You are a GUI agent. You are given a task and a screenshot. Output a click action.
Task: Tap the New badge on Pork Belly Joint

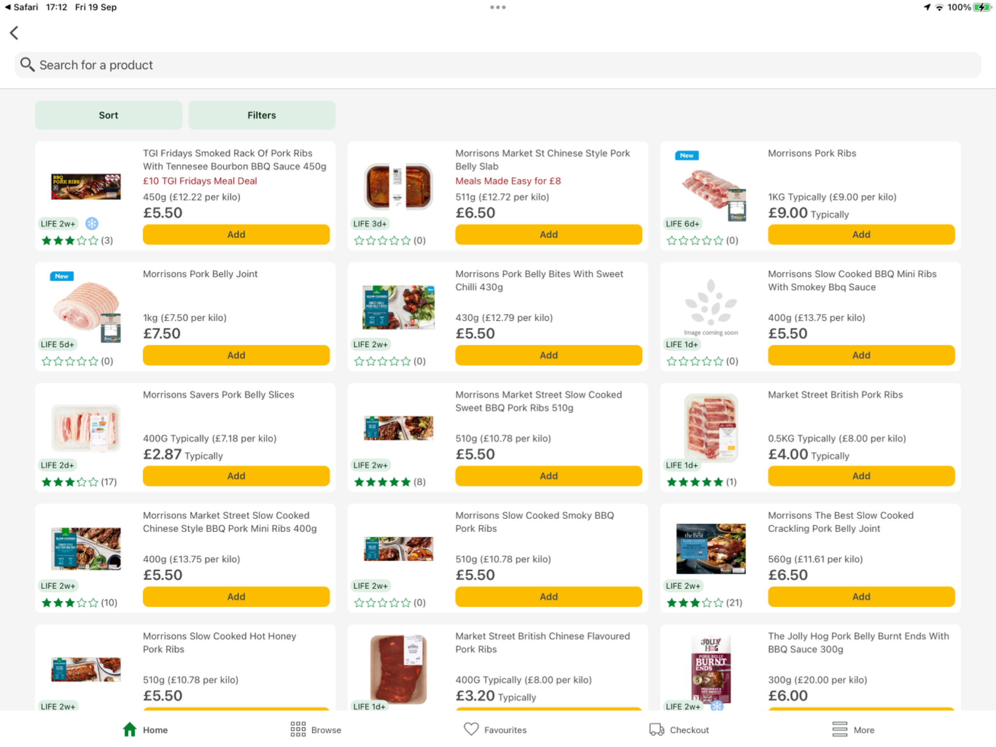pyautogui.click(x=62, y=276)
